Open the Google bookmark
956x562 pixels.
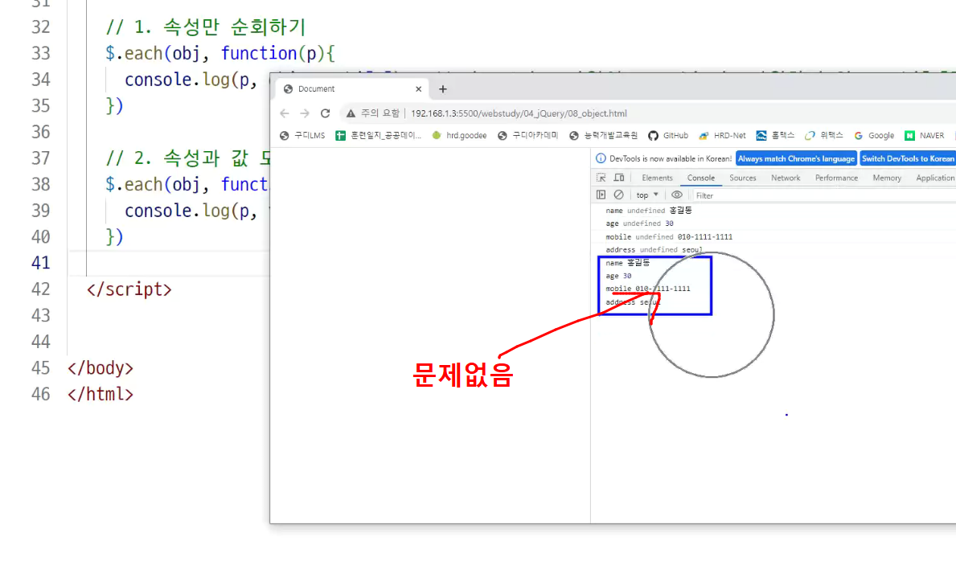(874, 135)
